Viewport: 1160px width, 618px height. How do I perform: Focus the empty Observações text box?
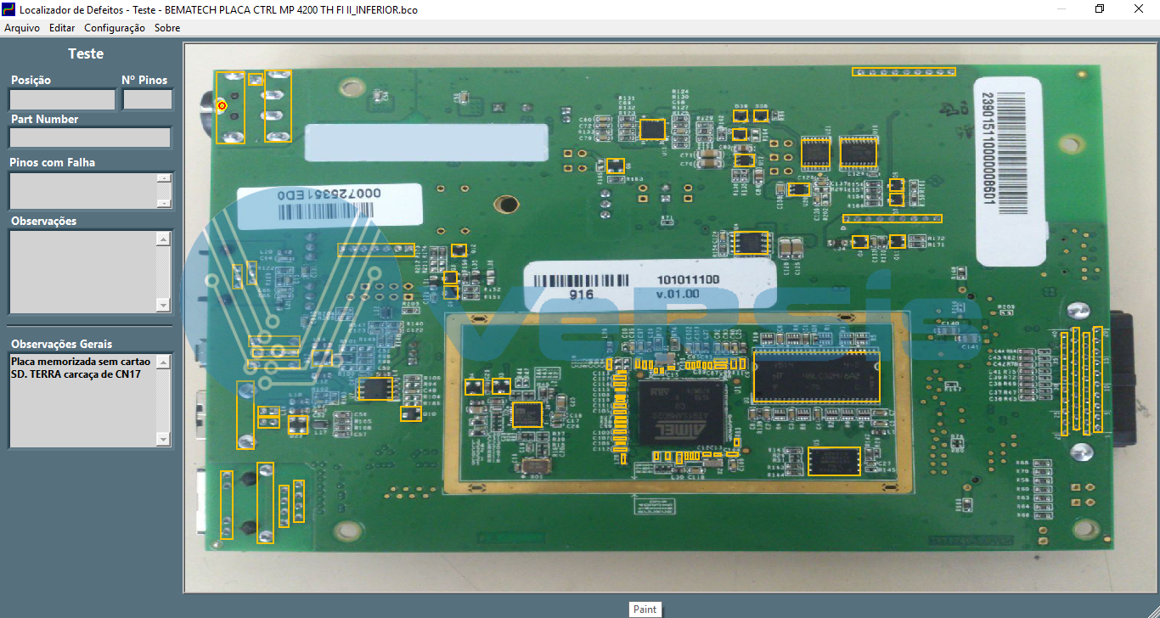[x=82, y=272]
